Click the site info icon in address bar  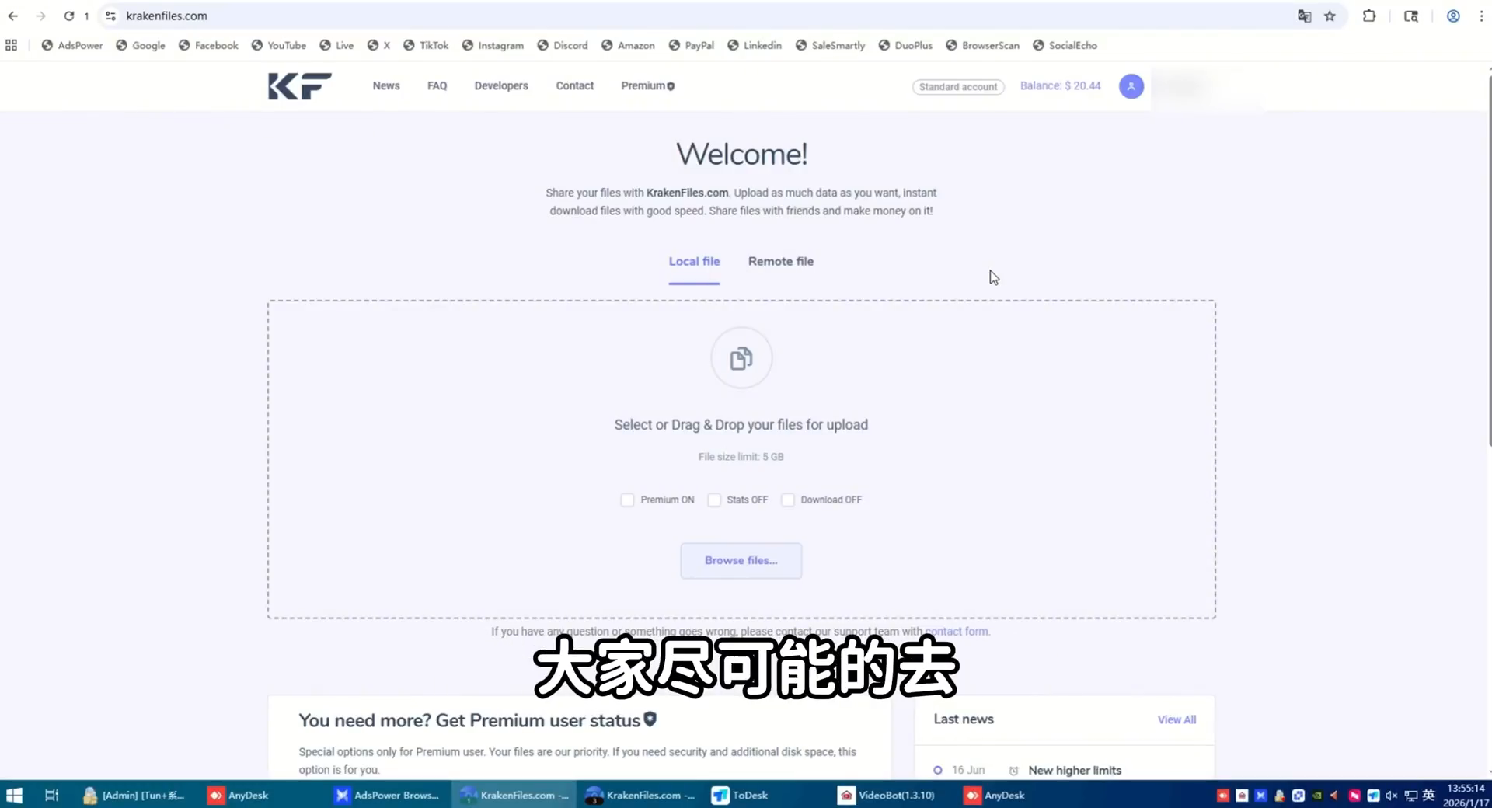pos(110,16)
